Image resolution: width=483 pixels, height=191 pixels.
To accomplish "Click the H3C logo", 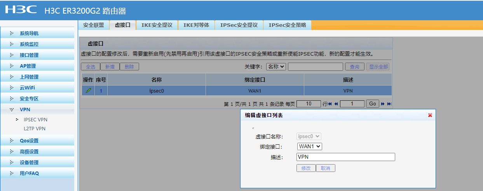I will (x=21, y=9).
